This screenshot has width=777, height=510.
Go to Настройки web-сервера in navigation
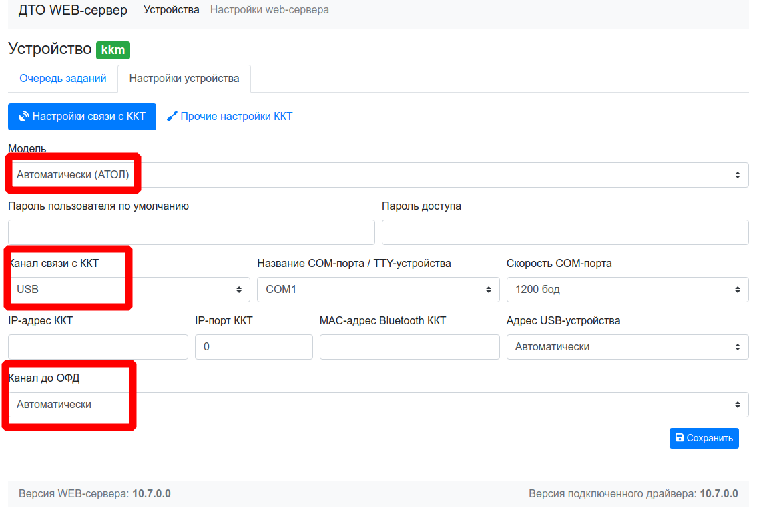[x=269, y=10]
